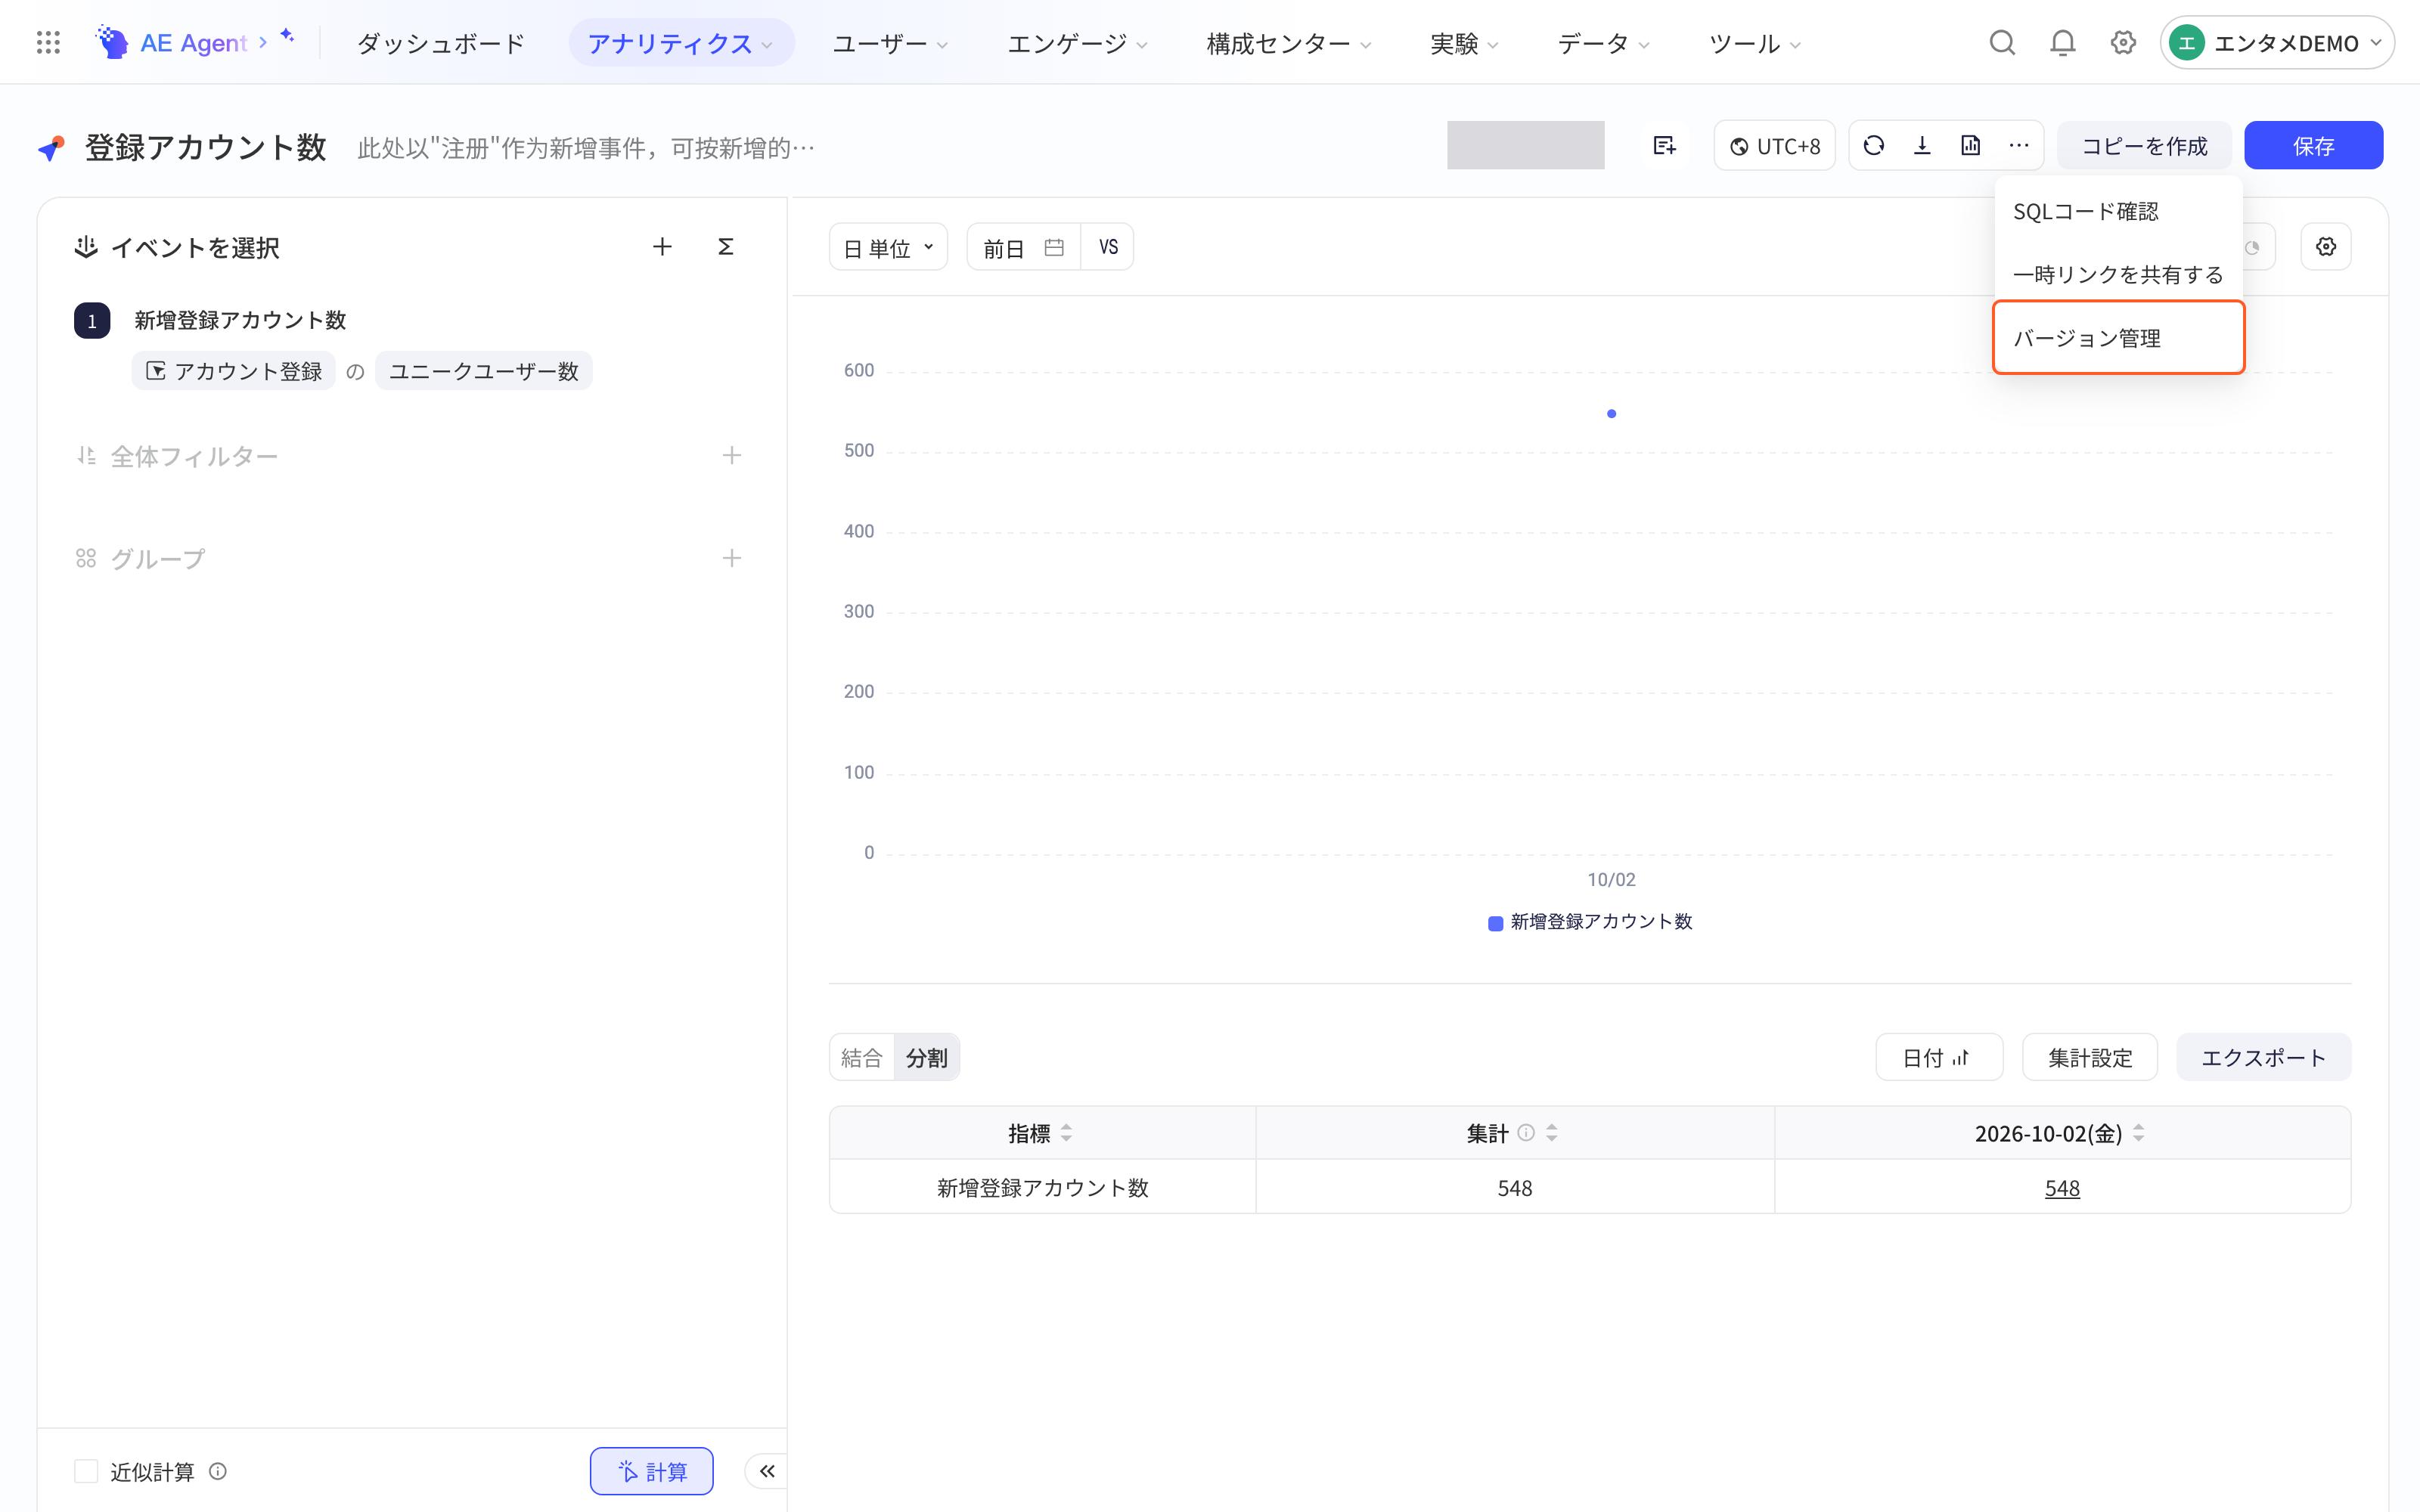Collapse the panel with double-chevron icon
The width and height of the screenshot is (2420, 1512).
tap(766, 1471)
